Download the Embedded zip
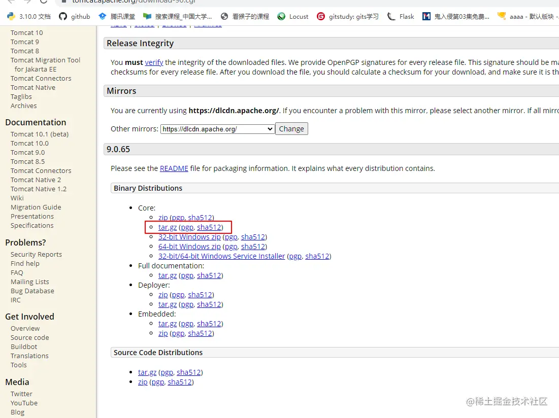Viewport: 559px width, 418px height. tap(163, 333)
